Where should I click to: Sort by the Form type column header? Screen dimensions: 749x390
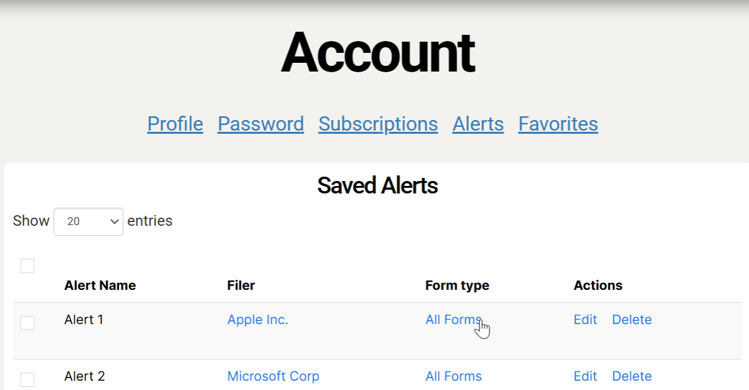[x=457, y=286]
